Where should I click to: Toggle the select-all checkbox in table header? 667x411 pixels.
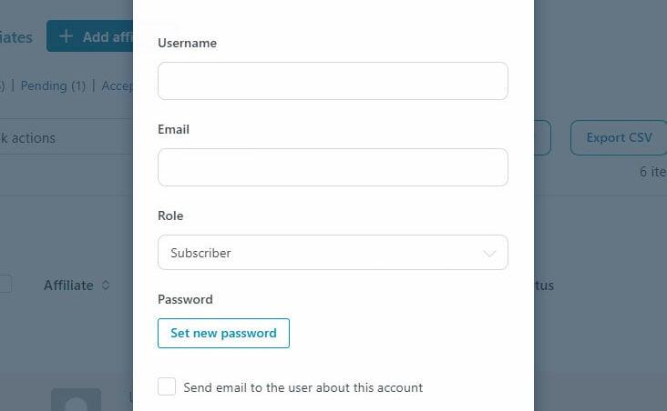click(x=5, y=284)
